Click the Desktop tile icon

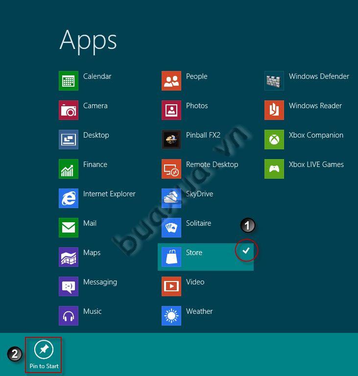[69, 140]
